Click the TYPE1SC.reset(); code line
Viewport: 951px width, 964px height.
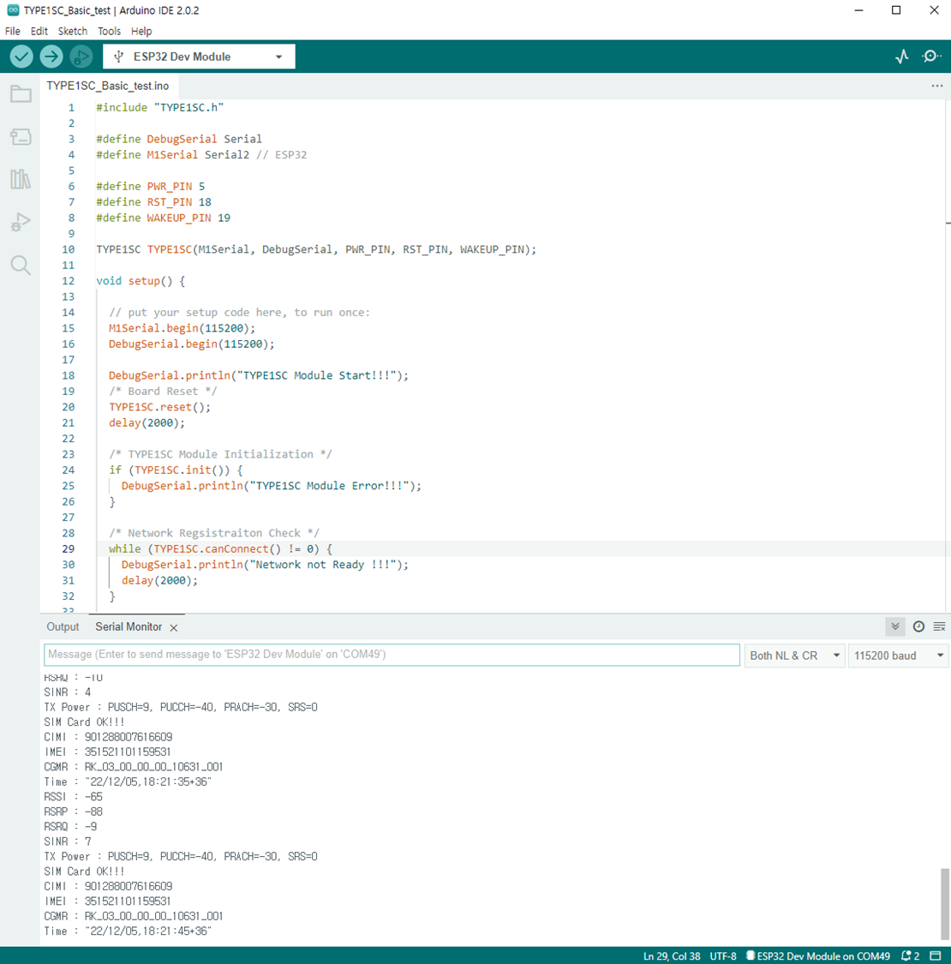coord(160,407)
